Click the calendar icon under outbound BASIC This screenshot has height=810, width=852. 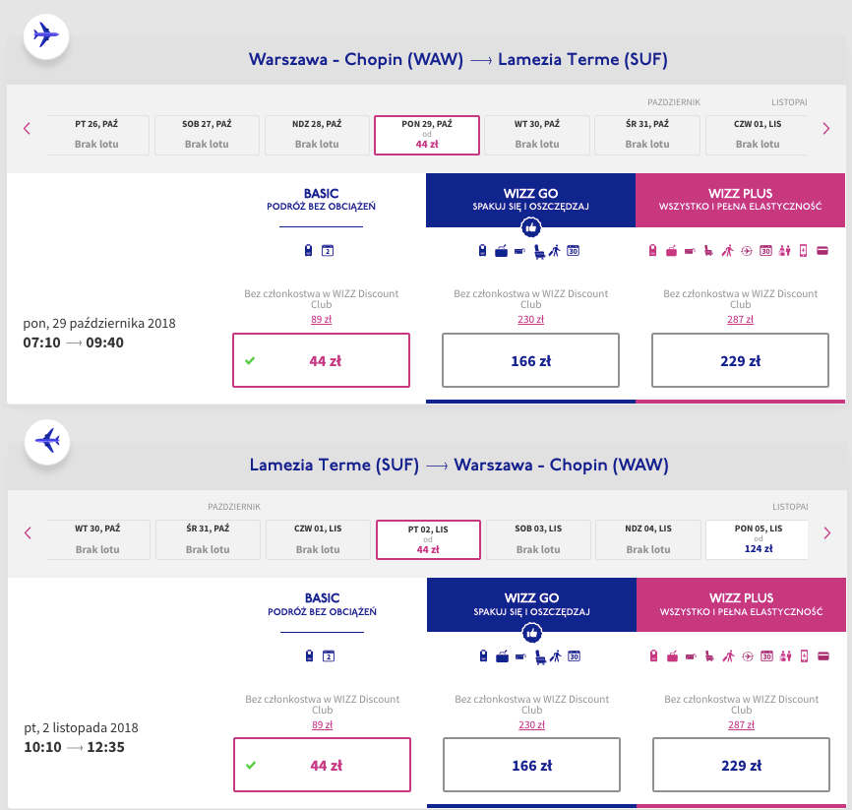tap(329, 251)
